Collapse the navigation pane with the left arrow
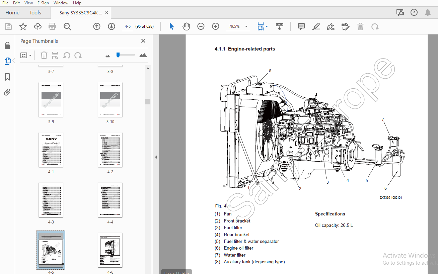Viewport: 438px width, 274px height. [x=156, y=157]
